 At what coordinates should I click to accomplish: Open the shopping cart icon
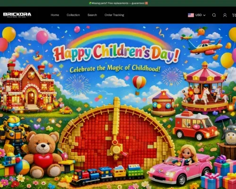pyautogui.click(x=234, y=15)
